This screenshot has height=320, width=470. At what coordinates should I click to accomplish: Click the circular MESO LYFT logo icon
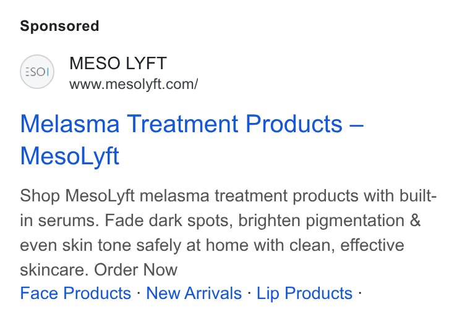37,72
